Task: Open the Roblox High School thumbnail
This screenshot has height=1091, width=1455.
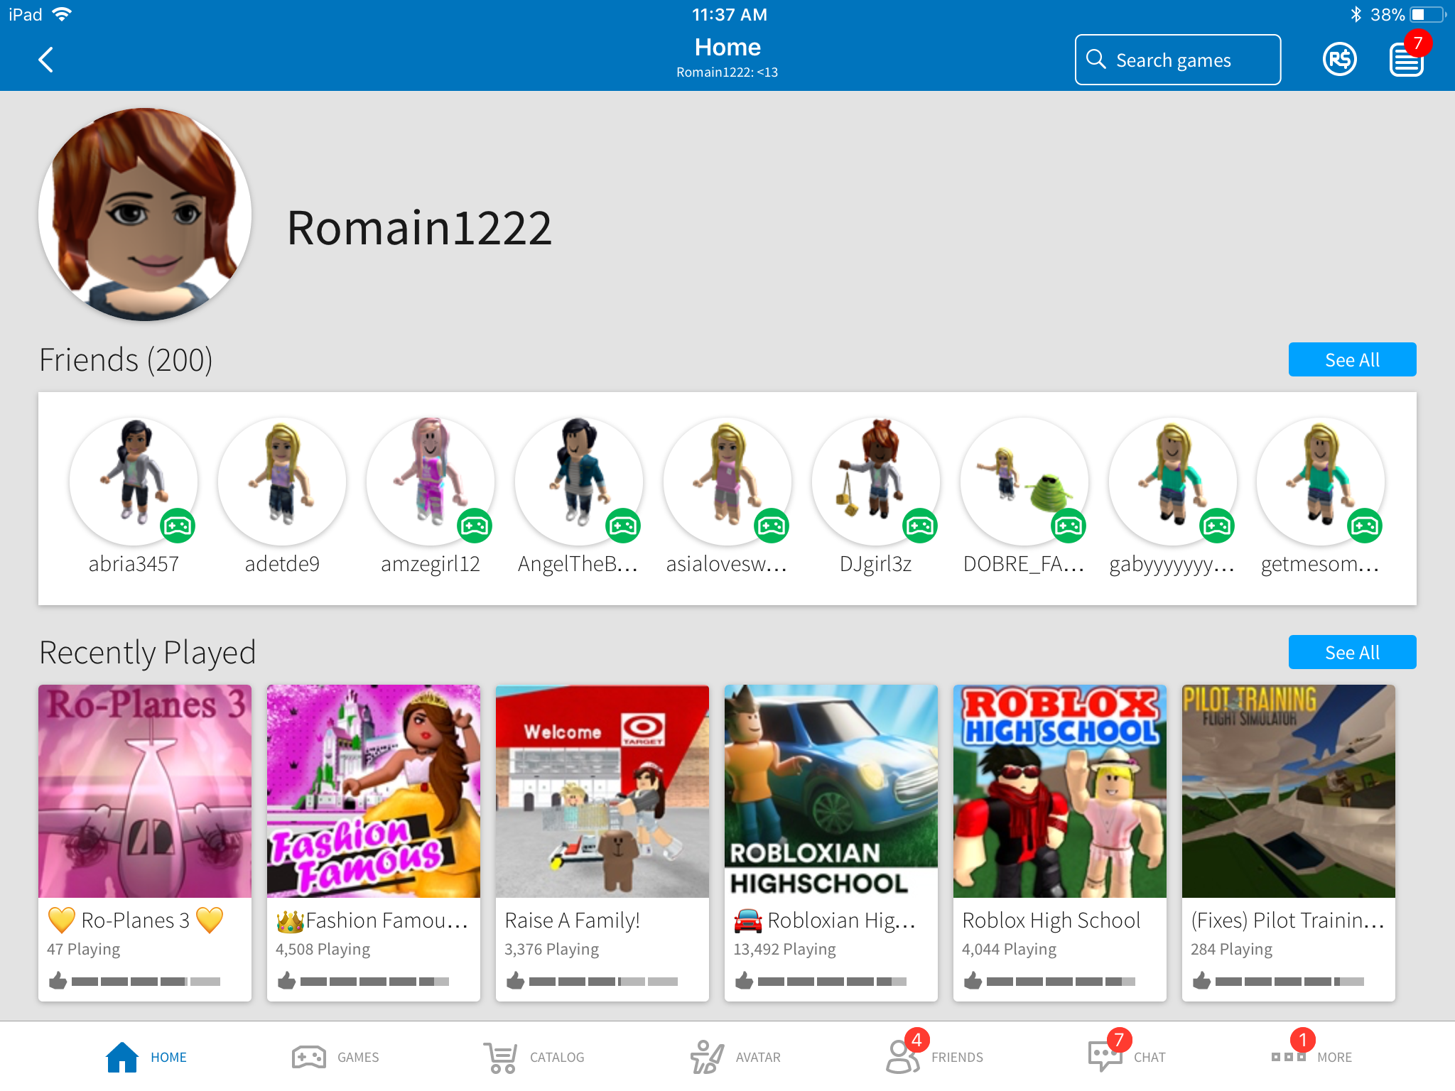Action: 1060,791
